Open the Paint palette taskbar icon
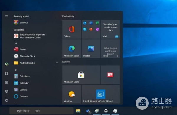177x115 pixels. pyautogui.click(x=97, y=111)
